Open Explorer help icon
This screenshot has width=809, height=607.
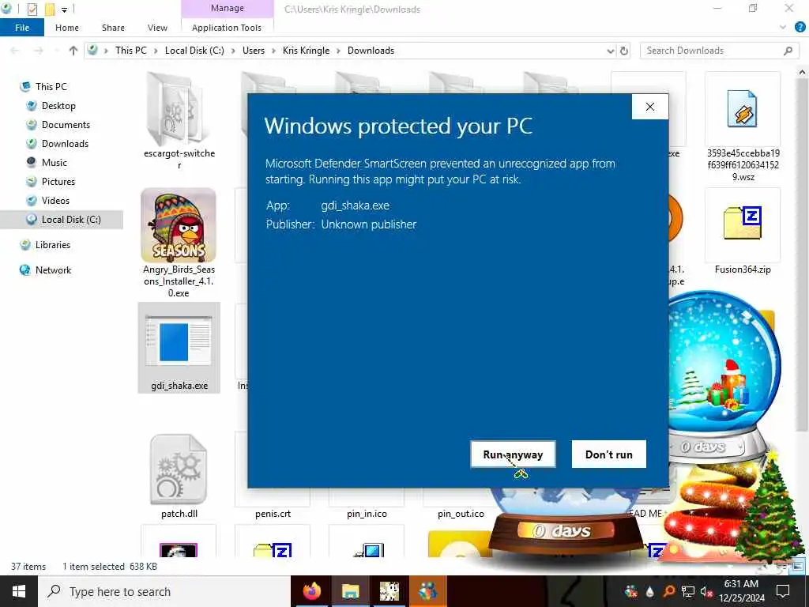coord(800,28)
